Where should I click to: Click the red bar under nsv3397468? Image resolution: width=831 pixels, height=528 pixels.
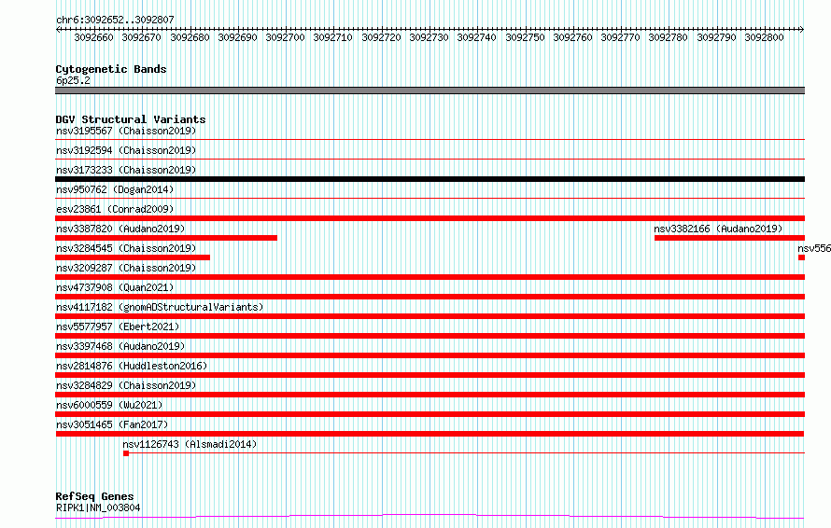(430, 355)
